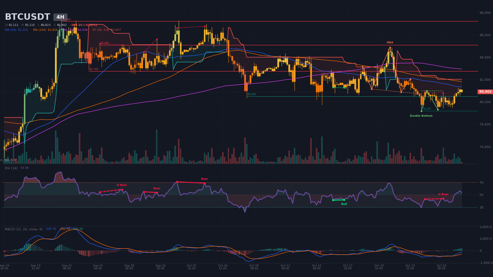Image resolution: width=493 pixels, height=277 pixels.
Task: Click the 88,000 price axis label
Action: click(485, 13)
